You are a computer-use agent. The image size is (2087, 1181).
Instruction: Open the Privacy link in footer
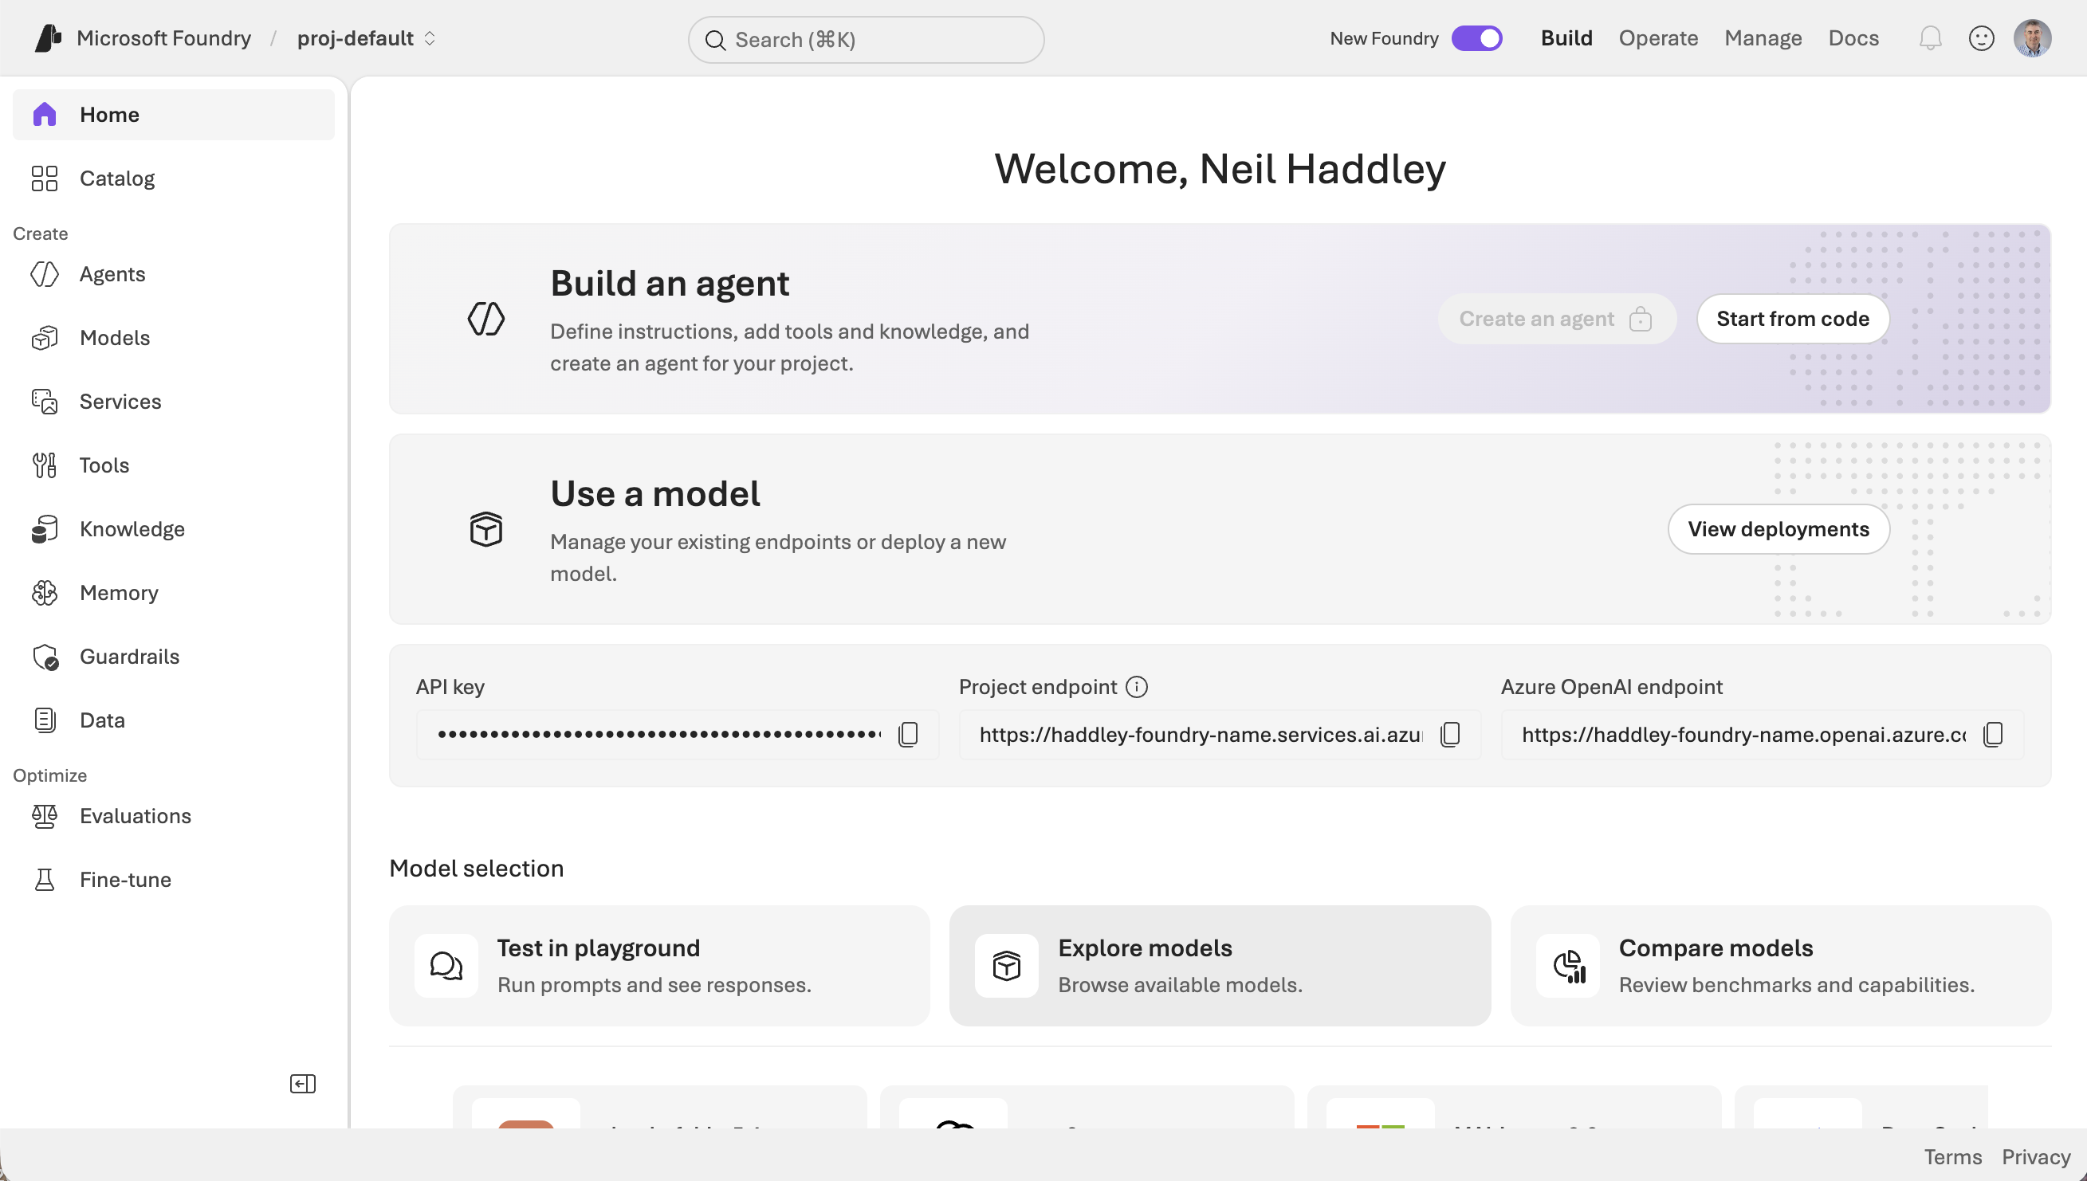tap(2036, 1156)
